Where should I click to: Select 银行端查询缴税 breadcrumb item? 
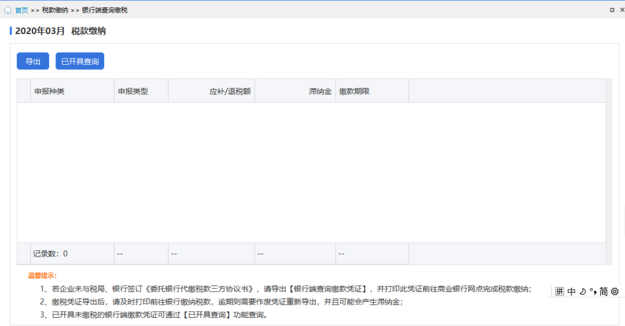tap(104, 10)
